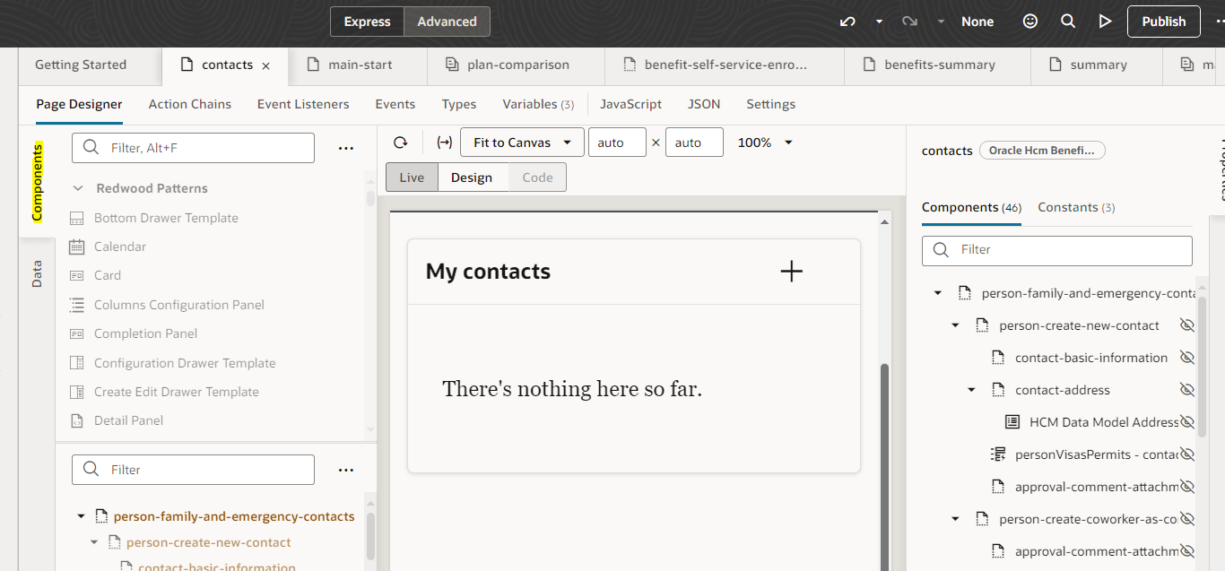Open the feedback smiley icon

click(x=1030, y=21)
